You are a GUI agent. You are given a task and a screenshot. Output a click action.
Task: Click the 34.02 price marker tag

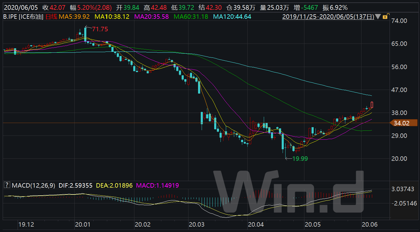click(404, 123)
